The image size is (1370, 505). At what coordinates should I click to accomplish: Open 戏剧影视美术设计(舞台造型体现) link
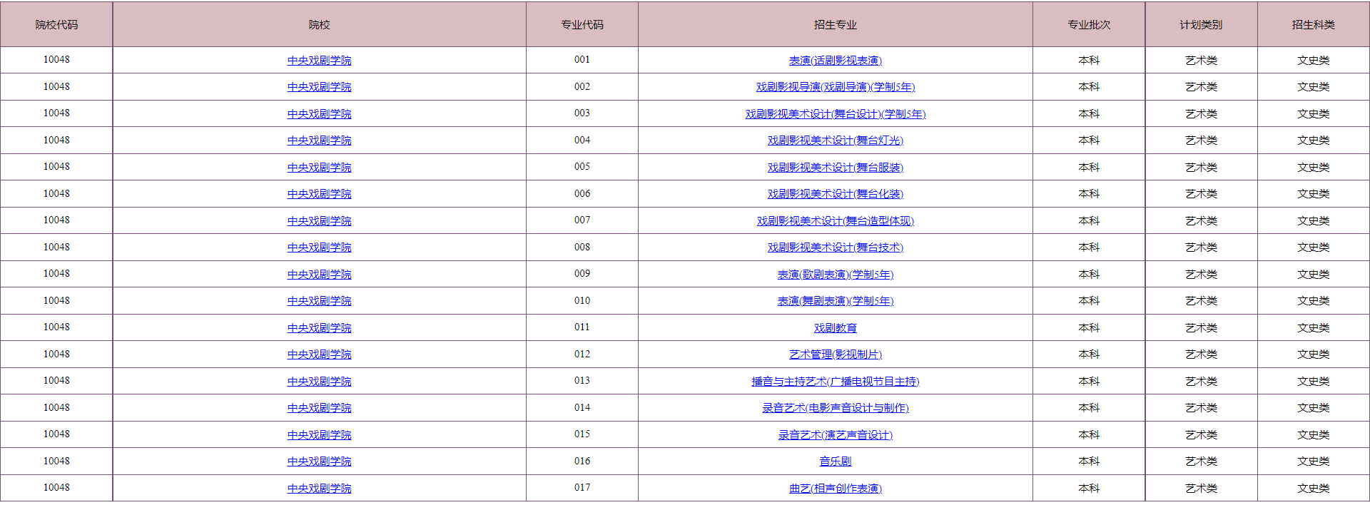[x=835, y=221]
